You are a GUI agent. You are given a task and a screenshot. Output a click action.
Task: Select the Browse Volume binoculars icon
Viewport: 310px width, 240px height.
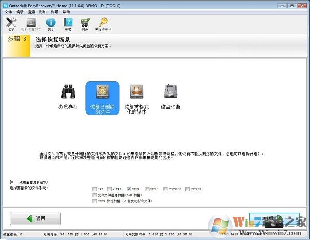tap(69, 98)
